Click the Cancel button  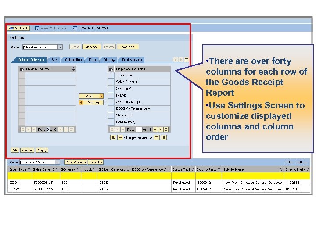tap(27, 151)
